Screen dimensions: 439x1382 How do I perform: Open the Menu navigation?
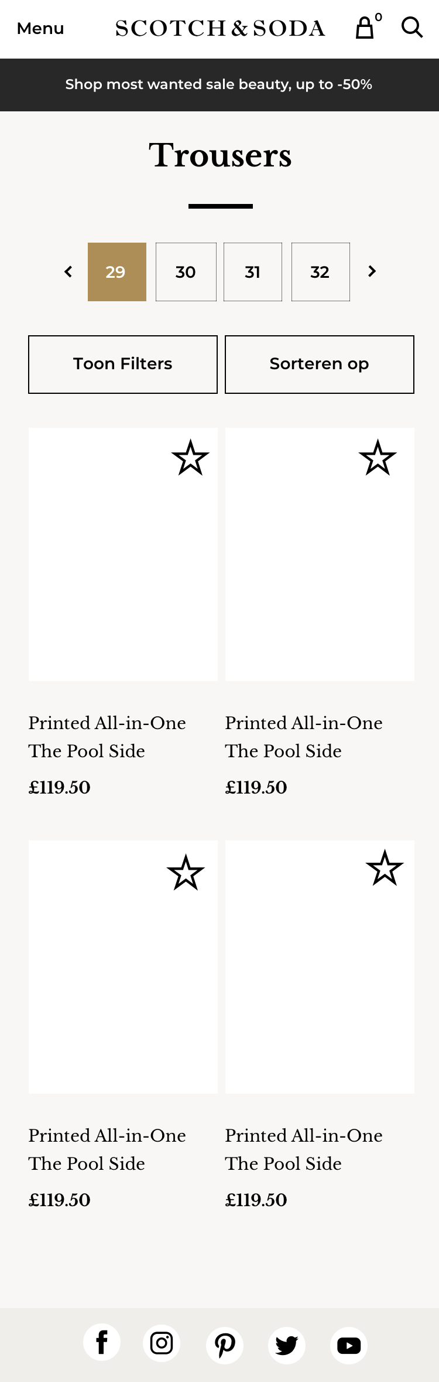[40, 28]
